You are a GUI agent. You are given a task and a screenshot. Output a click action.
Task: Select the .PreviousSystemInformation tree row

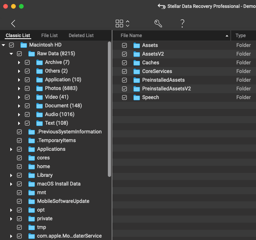[56, 132]
